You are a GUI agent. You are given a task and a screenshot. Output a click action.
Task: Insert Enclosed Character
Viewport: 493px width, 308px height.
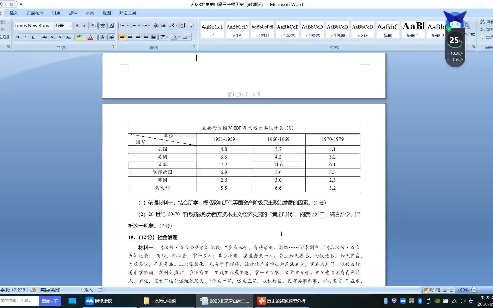pyautogui.click(x=111, y=37)
